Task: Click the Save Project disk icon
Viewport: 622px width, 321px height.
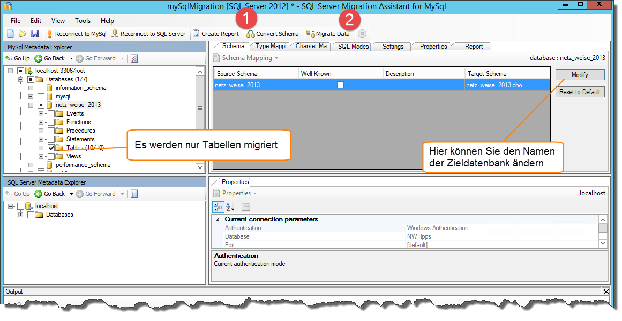Action: click(x=34, y=34)
